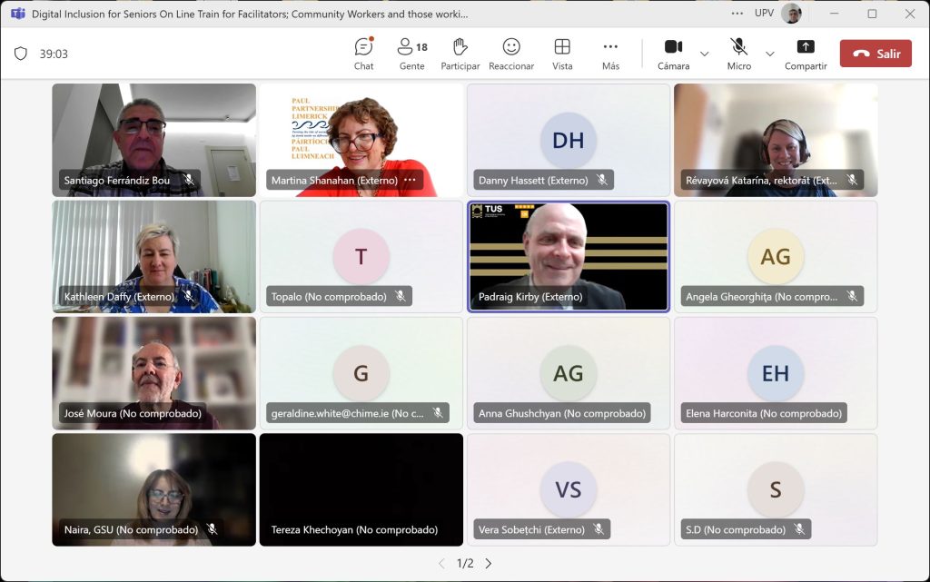
Task: Click the shield security icon
Action: coord(21,54)
